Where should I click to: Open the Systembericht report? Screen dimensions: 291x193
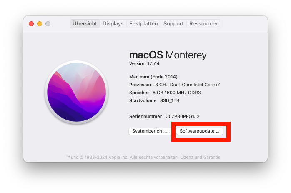point(150,131)
